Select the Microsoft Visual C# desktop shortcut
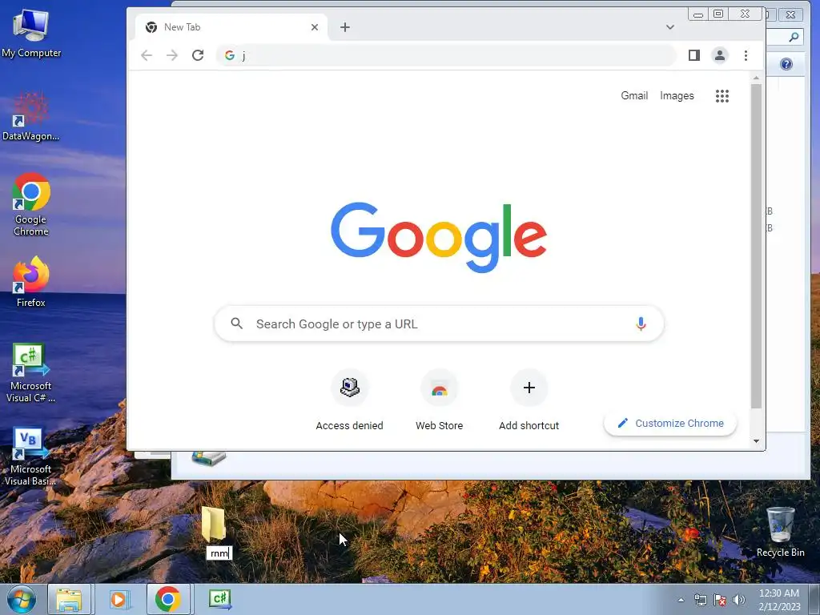Screen dimensions: 820x615 [x=31, y=373]
